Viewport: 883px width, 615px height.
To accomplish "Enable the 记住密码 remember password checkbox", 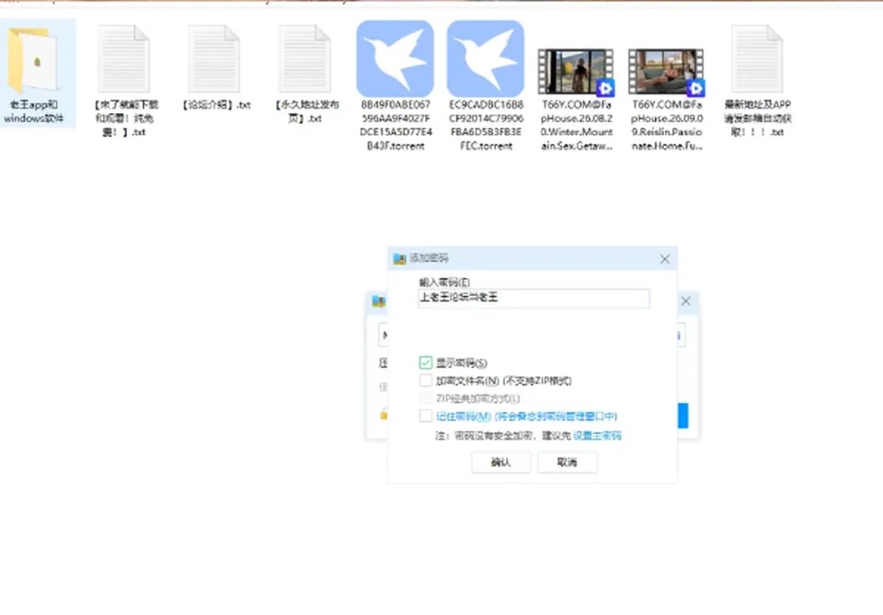I will (426, 416).
